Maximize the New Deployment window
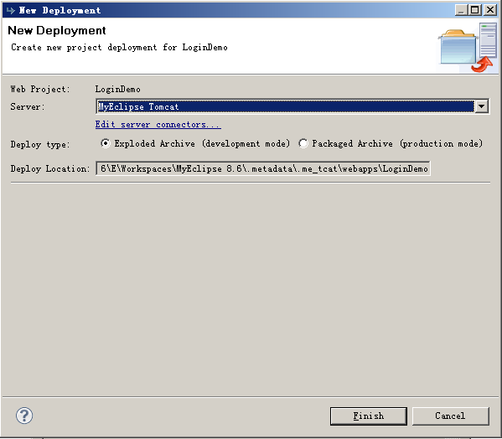Viewport: 502px width, 439px height. click(475, 10)
